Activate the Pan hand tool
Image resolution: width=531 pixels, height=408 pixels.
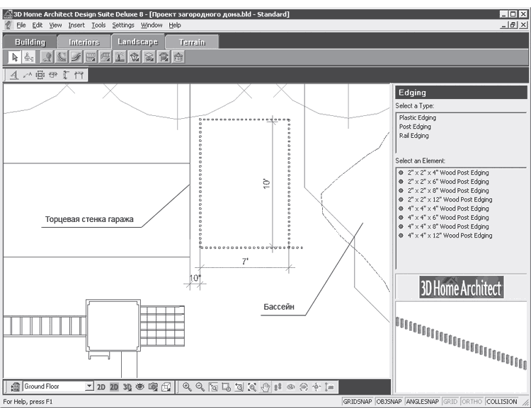[x=265, y=387]
